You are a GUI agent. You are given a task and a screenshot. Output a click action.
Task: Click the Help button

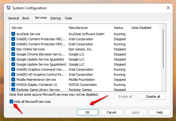160,112
